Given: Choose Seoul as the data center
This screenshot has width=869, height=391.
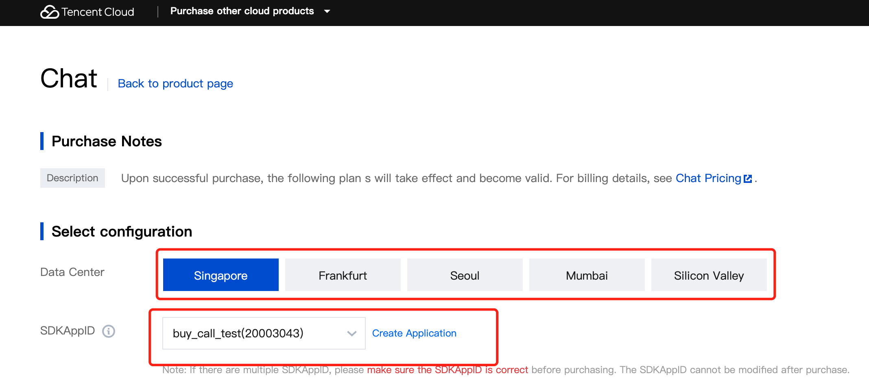Looking at the screenshot, I should [x=465, y=275].
